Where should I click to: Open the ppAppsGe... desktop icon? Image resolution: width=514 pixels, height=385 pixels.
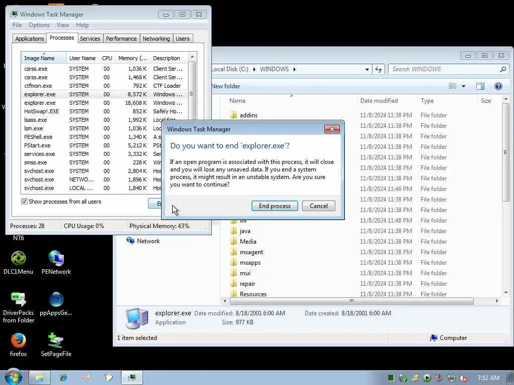tap(56, 304)
